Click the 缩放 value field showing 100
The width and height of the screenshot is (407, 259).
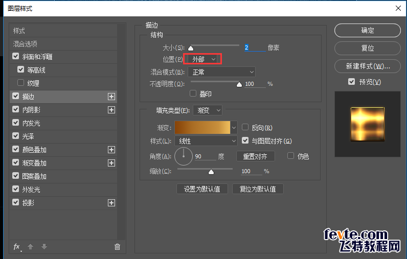pyautogui.click(x=251, y=171)
